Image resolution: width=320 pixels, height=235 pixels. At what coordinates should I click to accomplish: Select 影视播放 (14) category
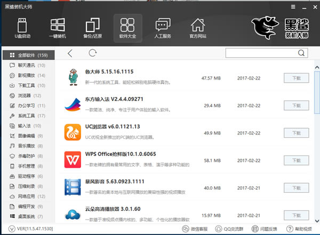[x=29, y=75]
